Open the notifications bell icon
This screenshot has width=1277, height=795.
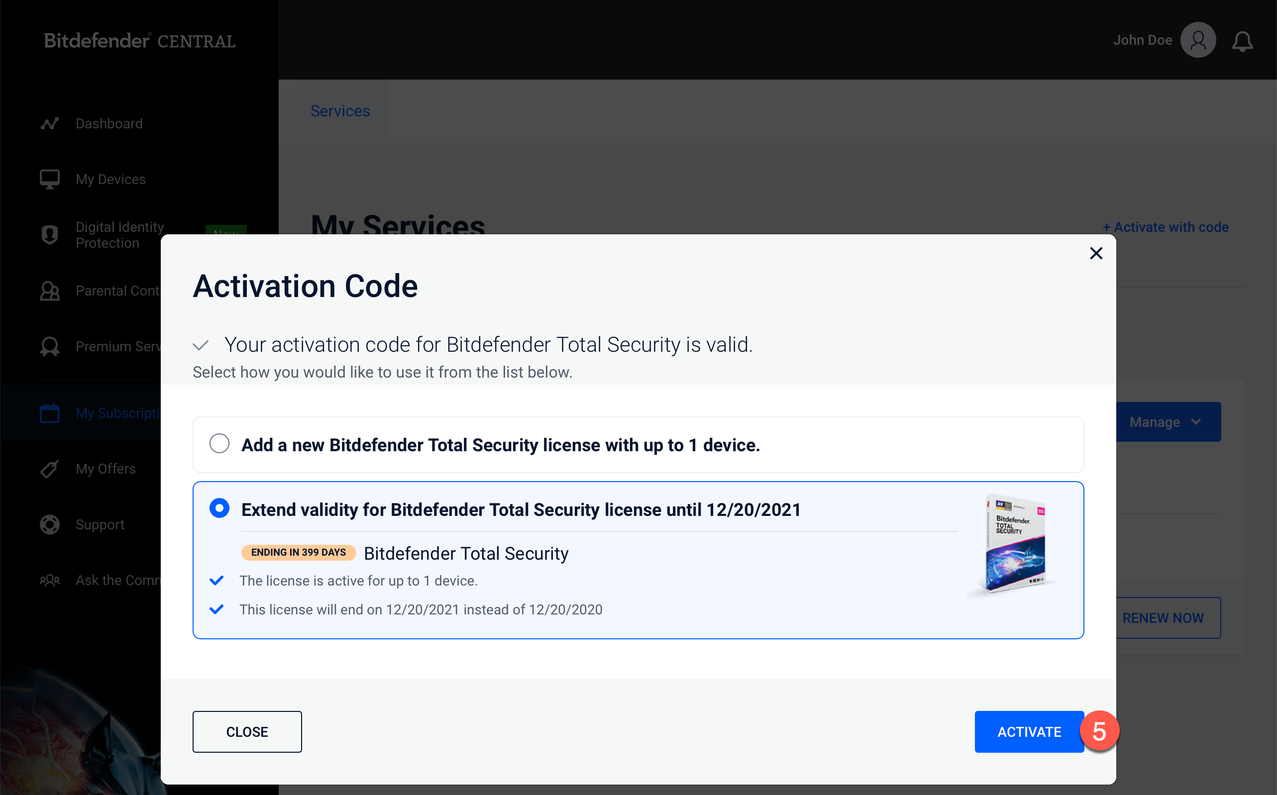[x=1242, y=41]
